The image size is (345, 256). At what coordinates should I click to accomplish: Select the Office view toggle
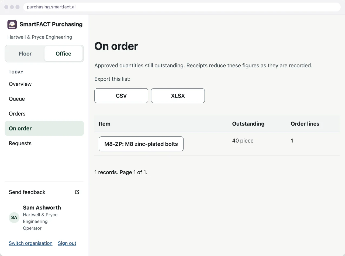tap(63, 54)
